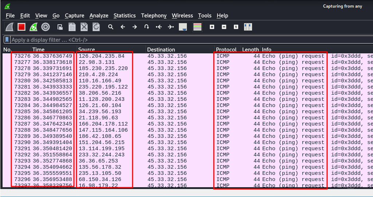Jump to the first packet icon
373x197 pixels.
tap(159, 27)
